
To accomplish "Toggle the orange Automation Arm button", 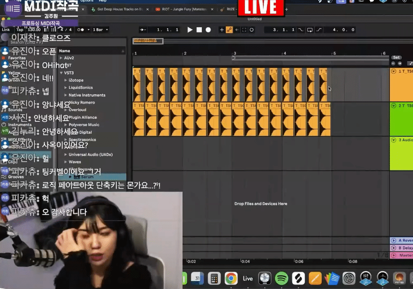I will point(229,30).
